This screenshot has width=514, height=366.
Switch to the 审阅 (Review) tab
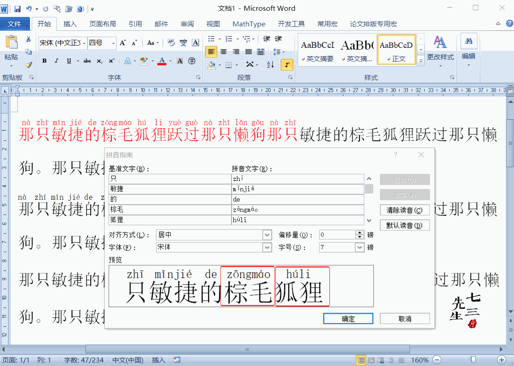(187, 24)
